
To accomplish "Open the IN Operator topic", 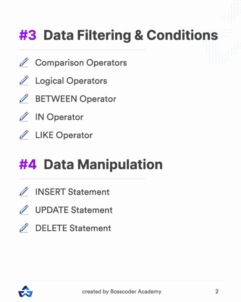I will click(59, 117).
